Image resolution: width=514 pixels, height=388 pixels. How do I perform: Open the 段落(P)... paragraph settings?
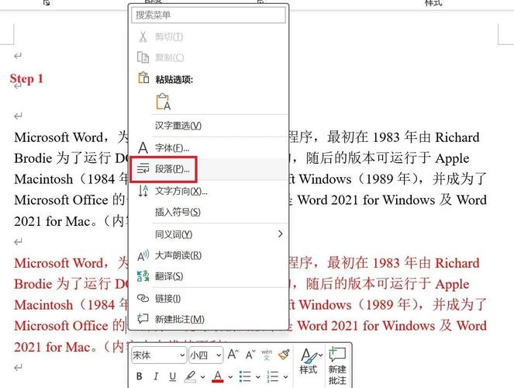click(x=208, y=169)
